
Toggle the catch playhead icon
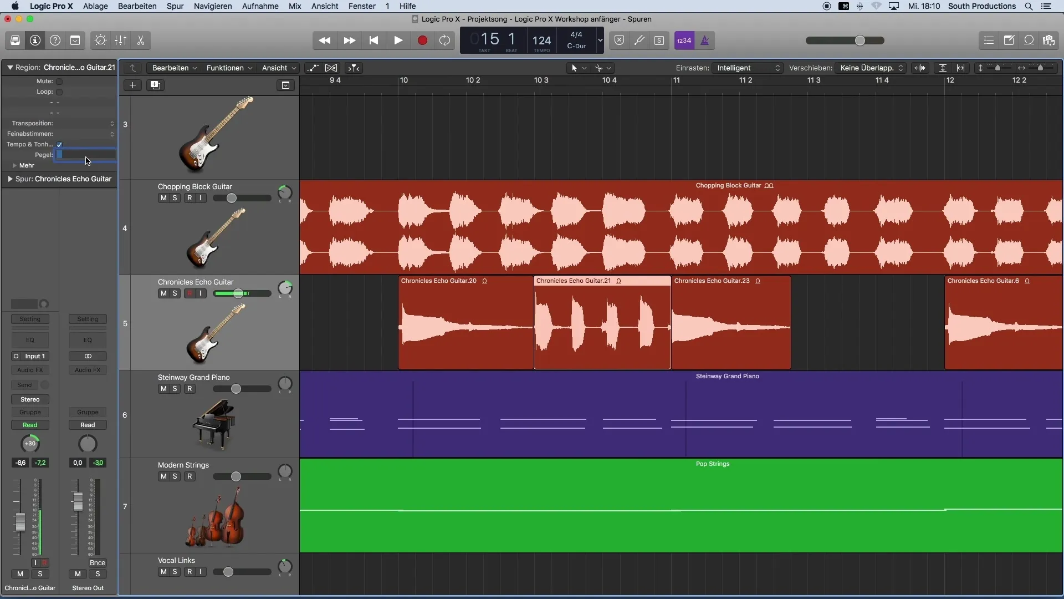click(x=354, y=68)
